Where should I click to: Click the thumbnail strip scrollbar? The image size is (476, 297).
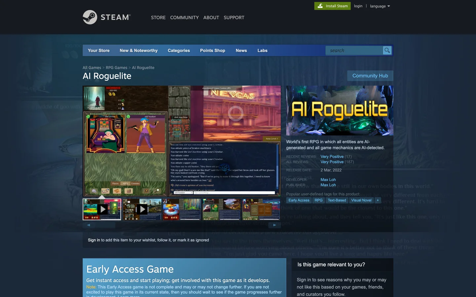pos(181,225)
